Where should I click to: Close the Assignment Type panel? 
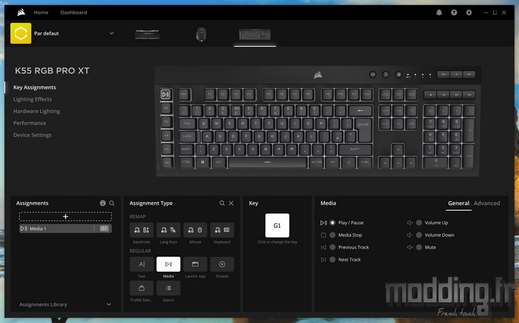pyautogui.click(x=231, y=203)
